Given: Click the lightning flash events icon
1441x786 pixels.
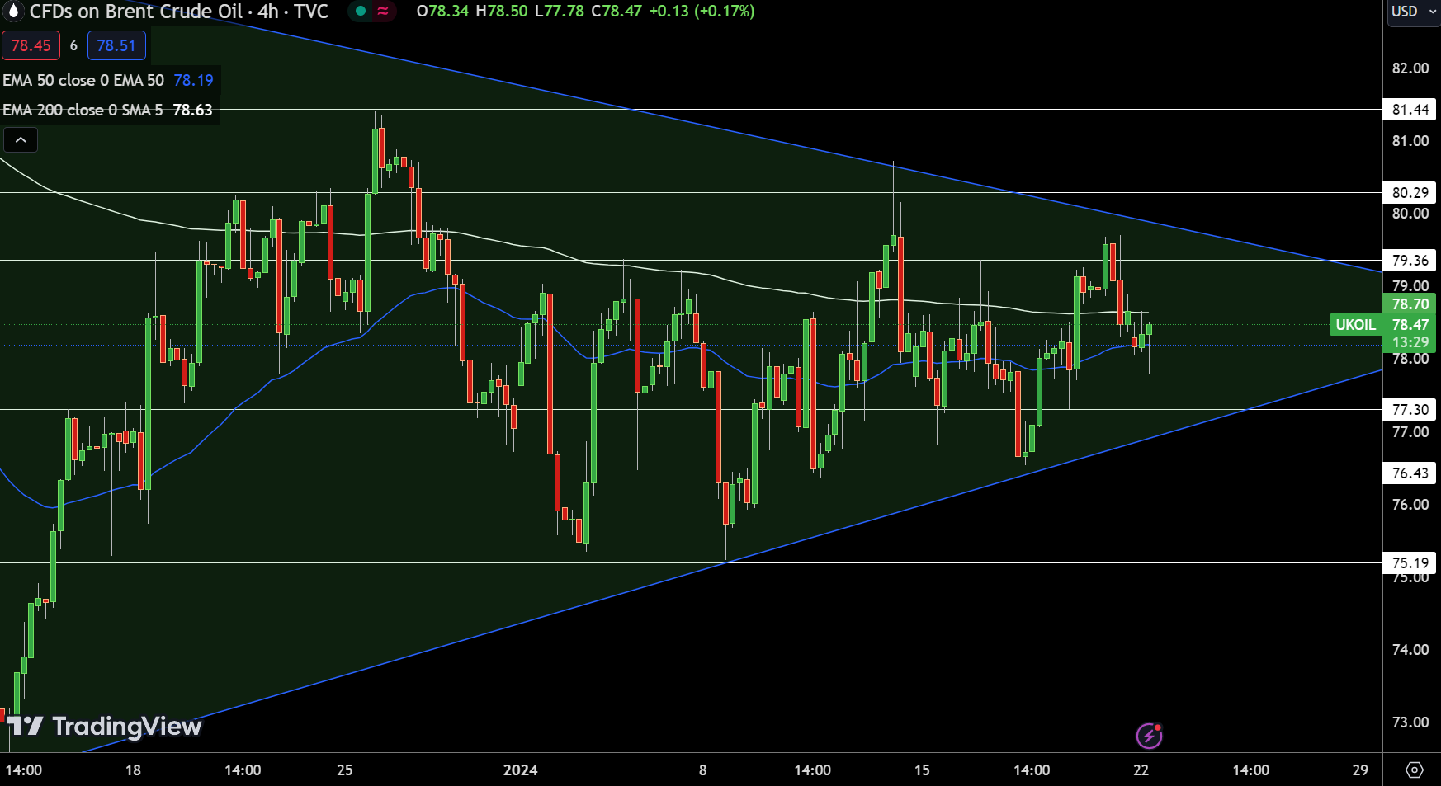Looking at the screenshot, I should [1150, 735].
